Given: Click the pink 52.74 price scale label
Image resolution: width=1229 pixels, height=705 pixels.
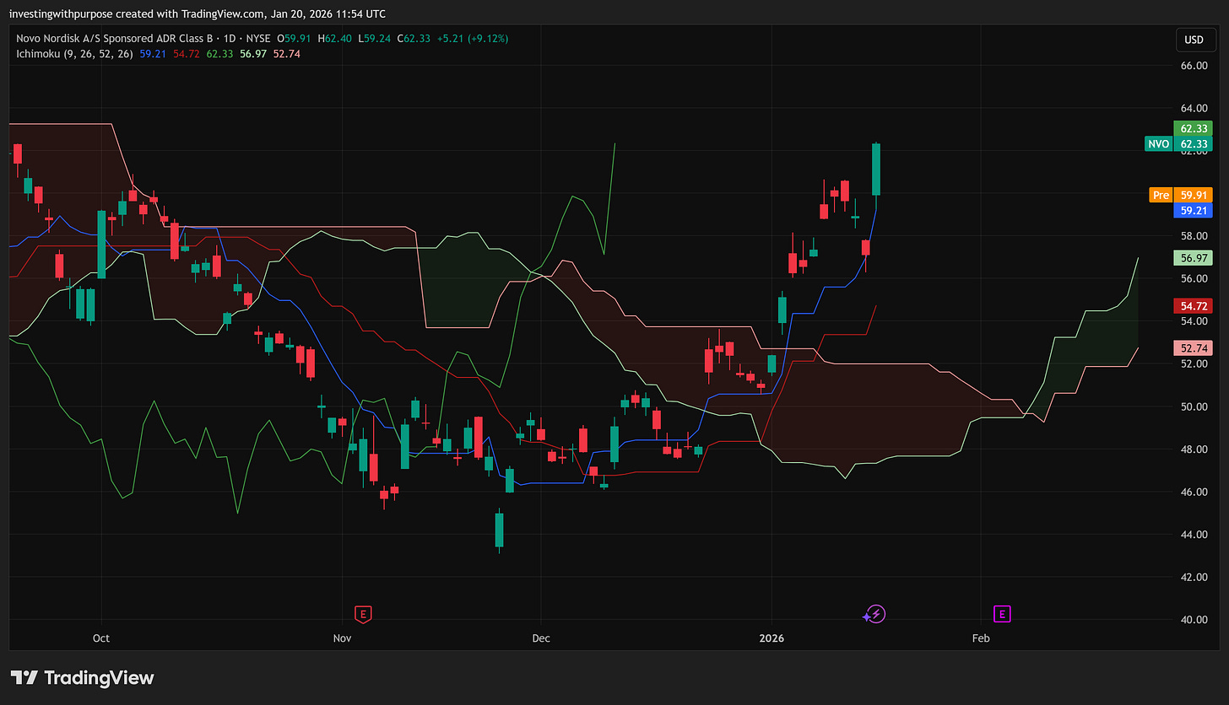Looking at the screenshot, I should tap(1193, 348).
